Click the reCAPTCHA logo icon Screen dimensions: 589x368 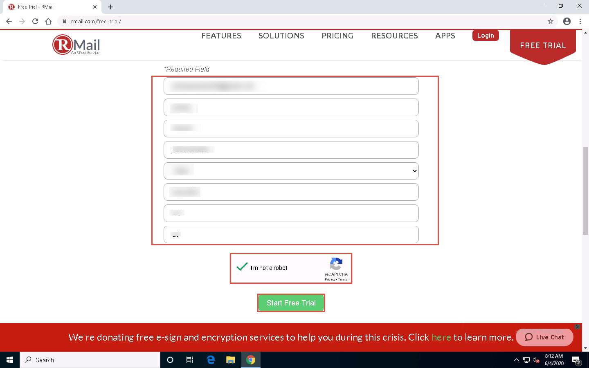tap(336, 264)
